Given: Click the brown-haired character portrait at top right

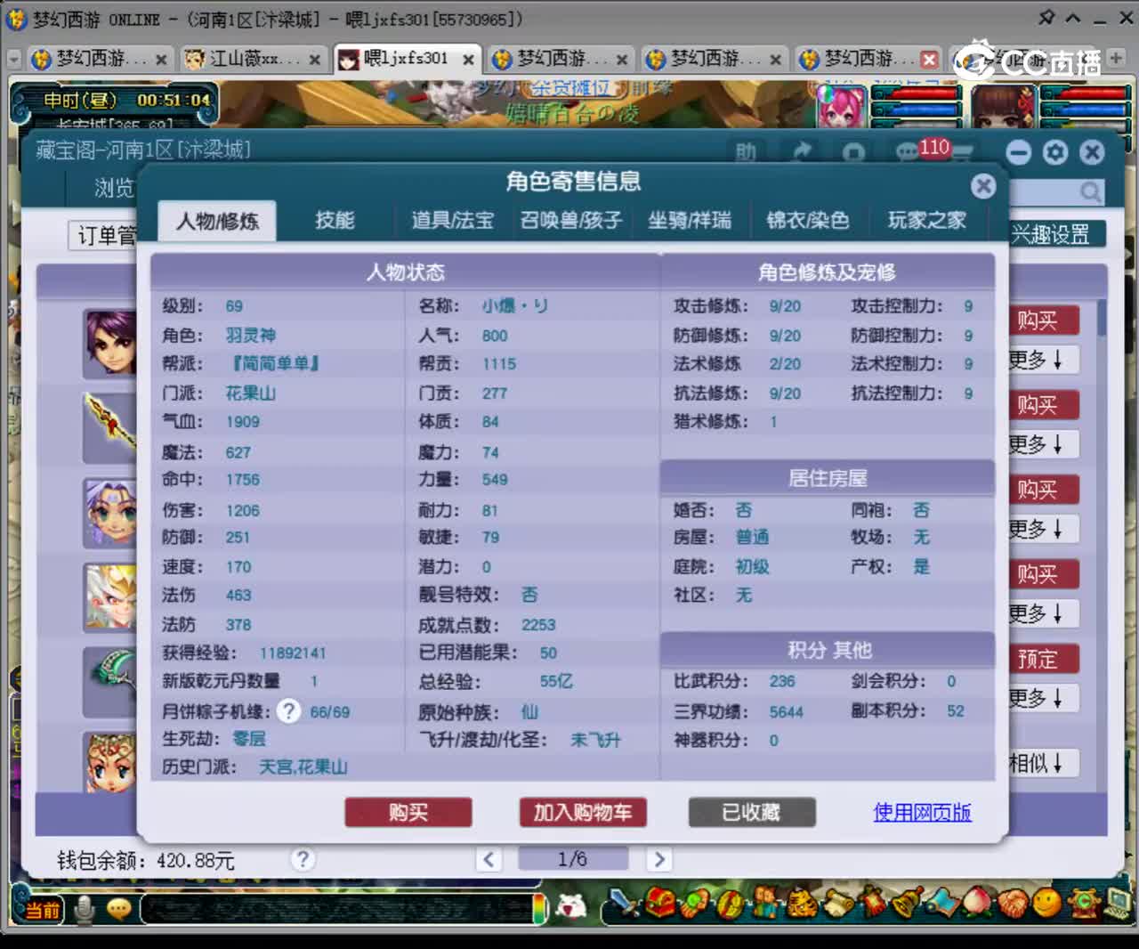Looking at the screenshot, I should click(1004, 109).
